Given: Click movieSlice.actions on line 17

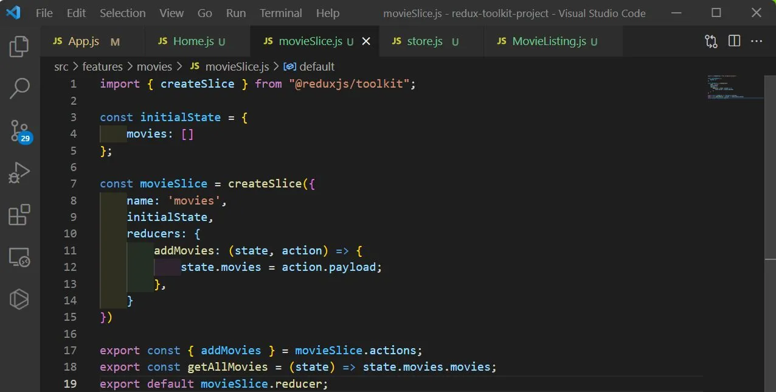Looking at the screenshot, I should (x=356, y=351).
